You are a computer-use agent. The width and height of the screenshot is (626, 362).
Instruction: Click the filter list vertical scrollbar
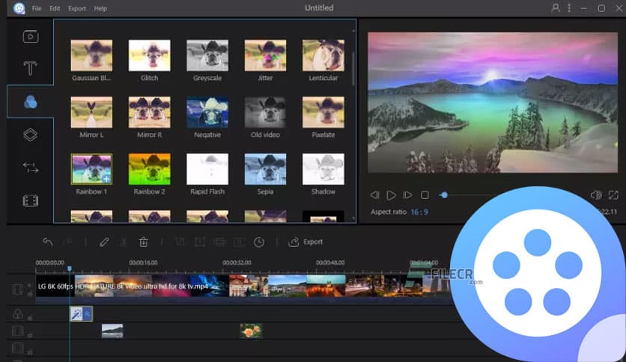point(353,68)
